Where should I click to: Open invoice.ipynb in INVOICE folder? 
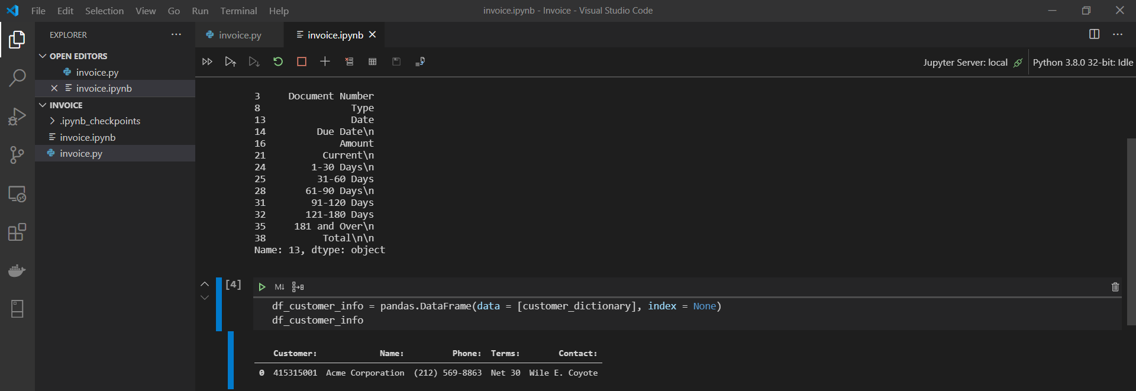[115, 137]
